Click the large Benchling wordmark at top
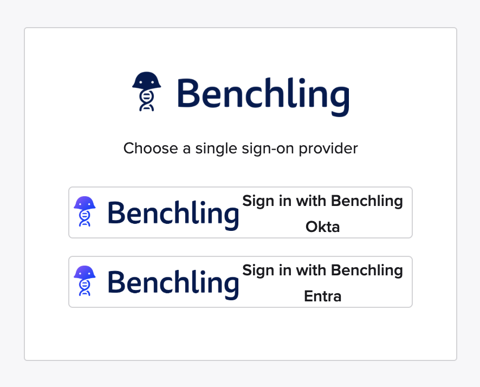Screen dimensions: 480x387 click(x=263, y=96)
